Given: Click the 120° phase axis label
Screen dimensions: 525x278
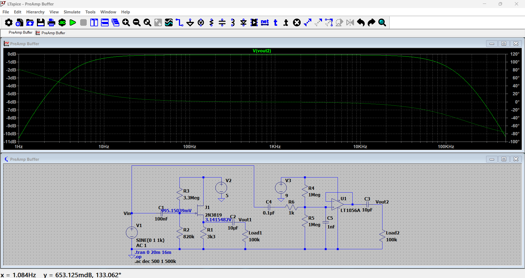Looking at the screenshot, I should coord(515,54).
